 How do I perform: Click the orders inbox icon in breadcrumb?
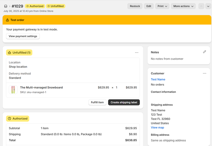(6, 6)
